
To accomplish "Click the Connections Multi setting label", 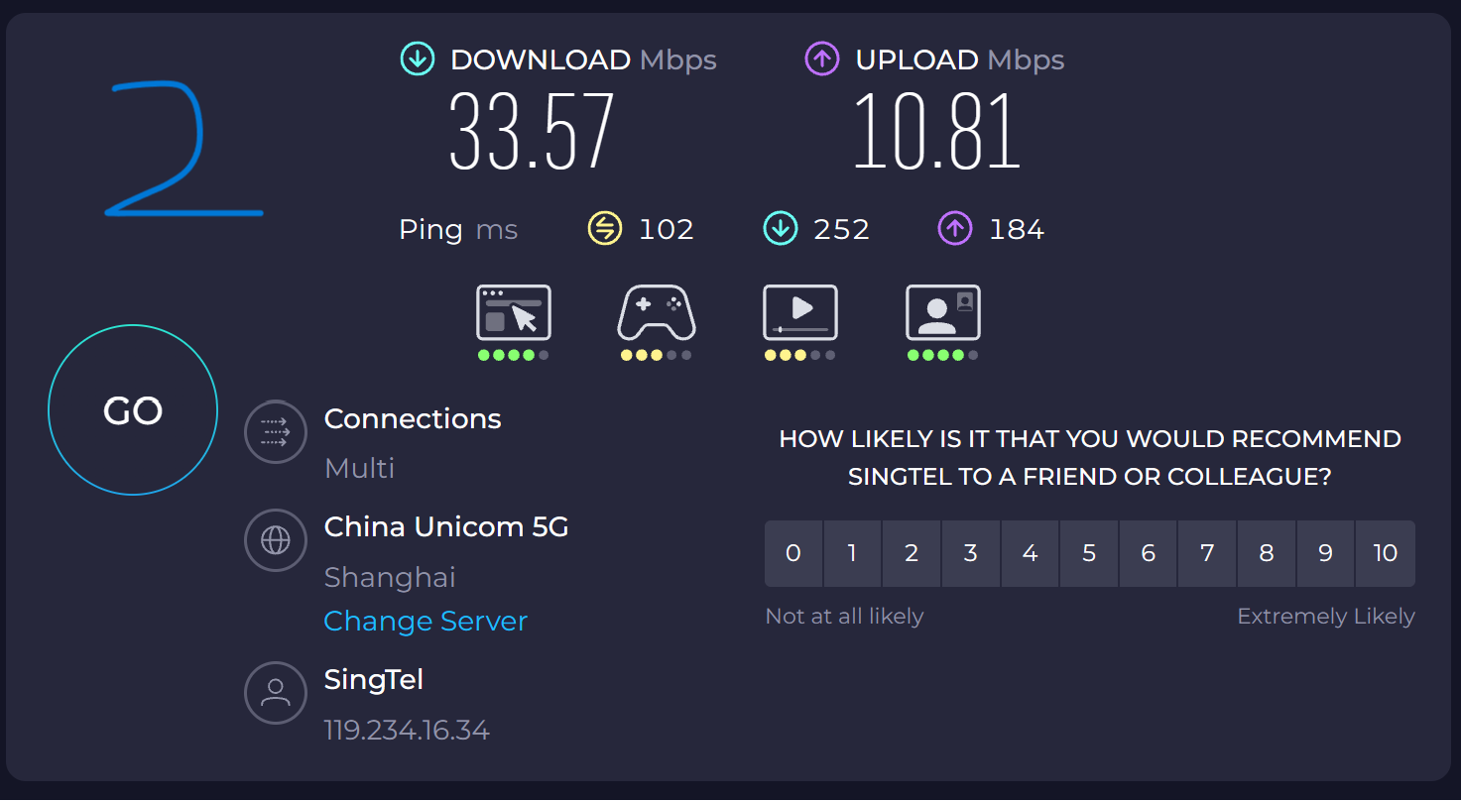I will 359,468.
